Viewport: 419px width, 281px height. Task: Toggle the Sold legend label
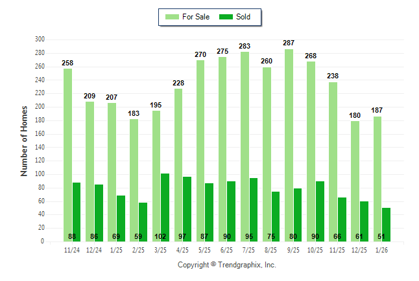[x=244, y=16]
